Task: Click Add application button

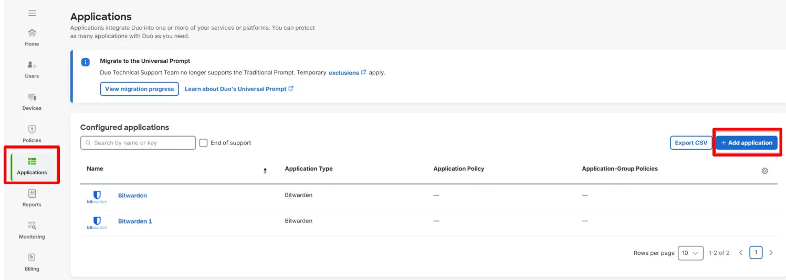Action: 747,143
